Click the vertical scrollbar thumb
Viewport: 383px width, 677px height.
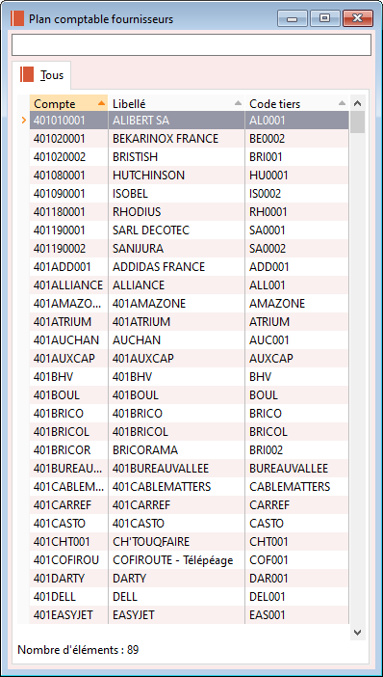pos(357,122)
